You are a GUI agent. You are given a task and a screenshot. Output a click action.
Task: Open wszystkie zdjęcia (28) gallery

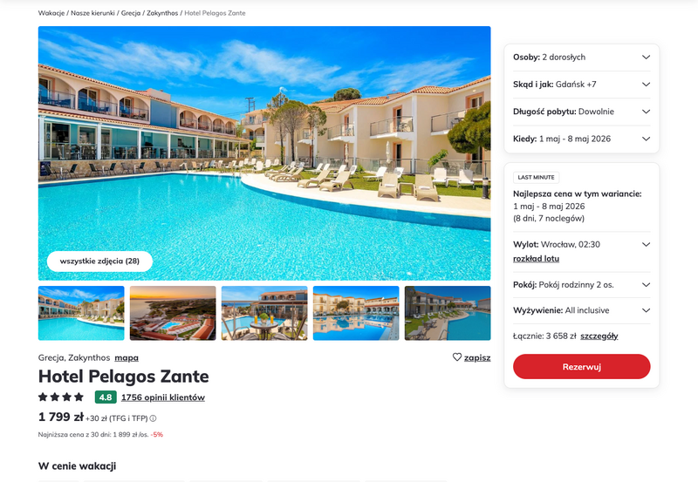pyautogui.click(x=99, y=261)
